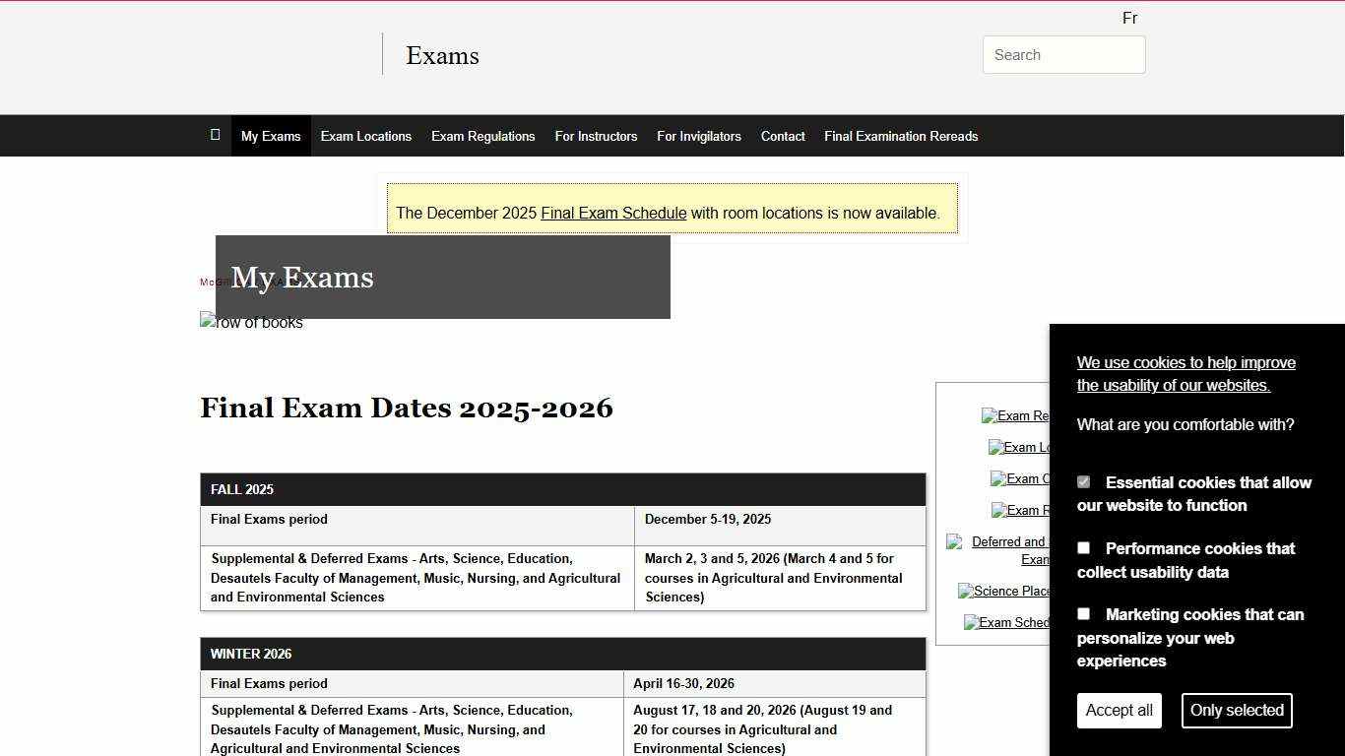Select For Instructors in the navigation bar
Screen dimensions: 1345x756
[x=596, y=136]
